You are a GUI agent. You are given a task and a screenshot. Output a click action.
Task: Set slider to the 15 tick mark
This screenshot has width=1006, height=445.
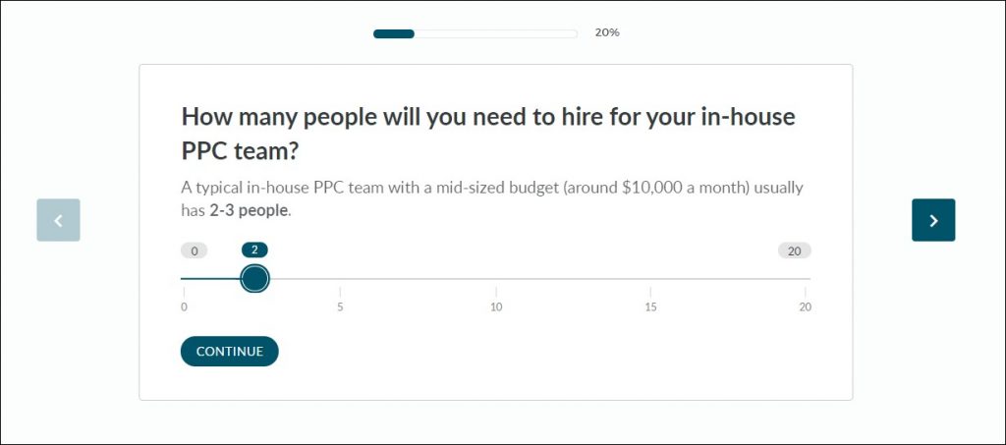[x=650, y=279]
